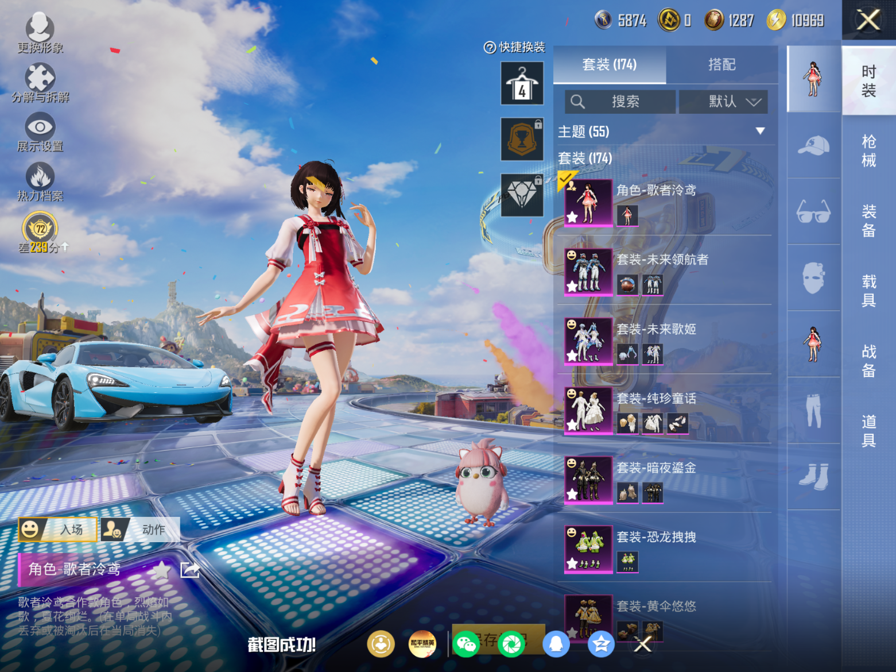Share screenshot to WeChat Moments icon
The width and height of the screenshot is (896, 672).
point(511,644)
